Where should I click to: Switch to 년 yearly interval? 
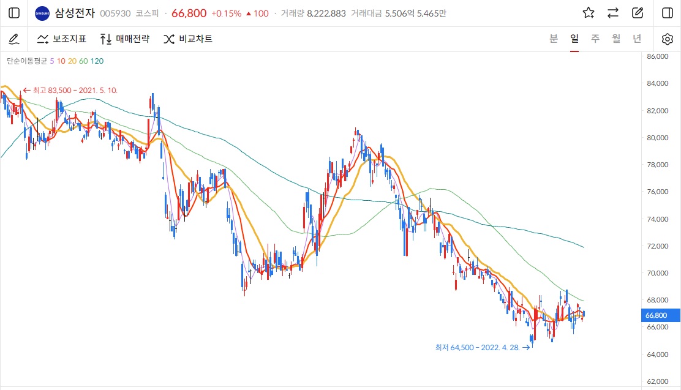coord(637,39)
